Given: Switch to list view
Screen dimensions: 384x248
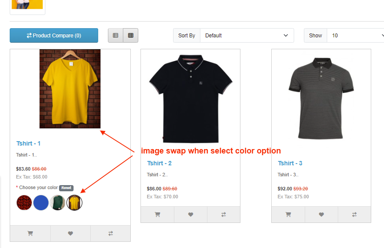Looking at the screenshot, I should 115,36.
